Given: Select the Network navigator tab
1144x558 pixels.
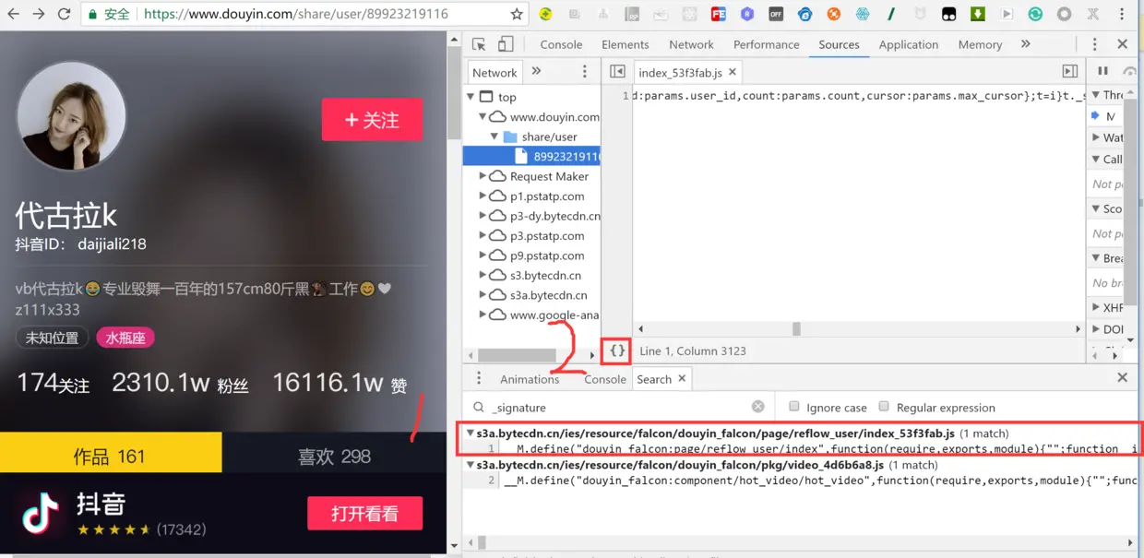Looking at the screenshot, I should pos(495,73).
